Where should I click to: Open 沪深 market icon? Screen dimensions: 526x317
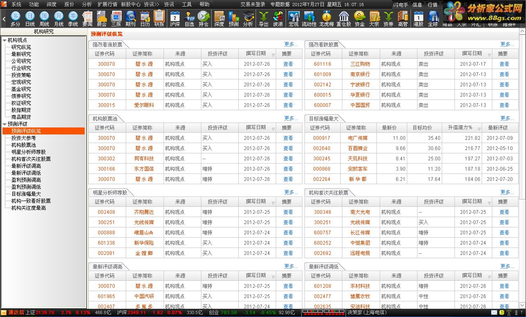[x=175, y=19]
